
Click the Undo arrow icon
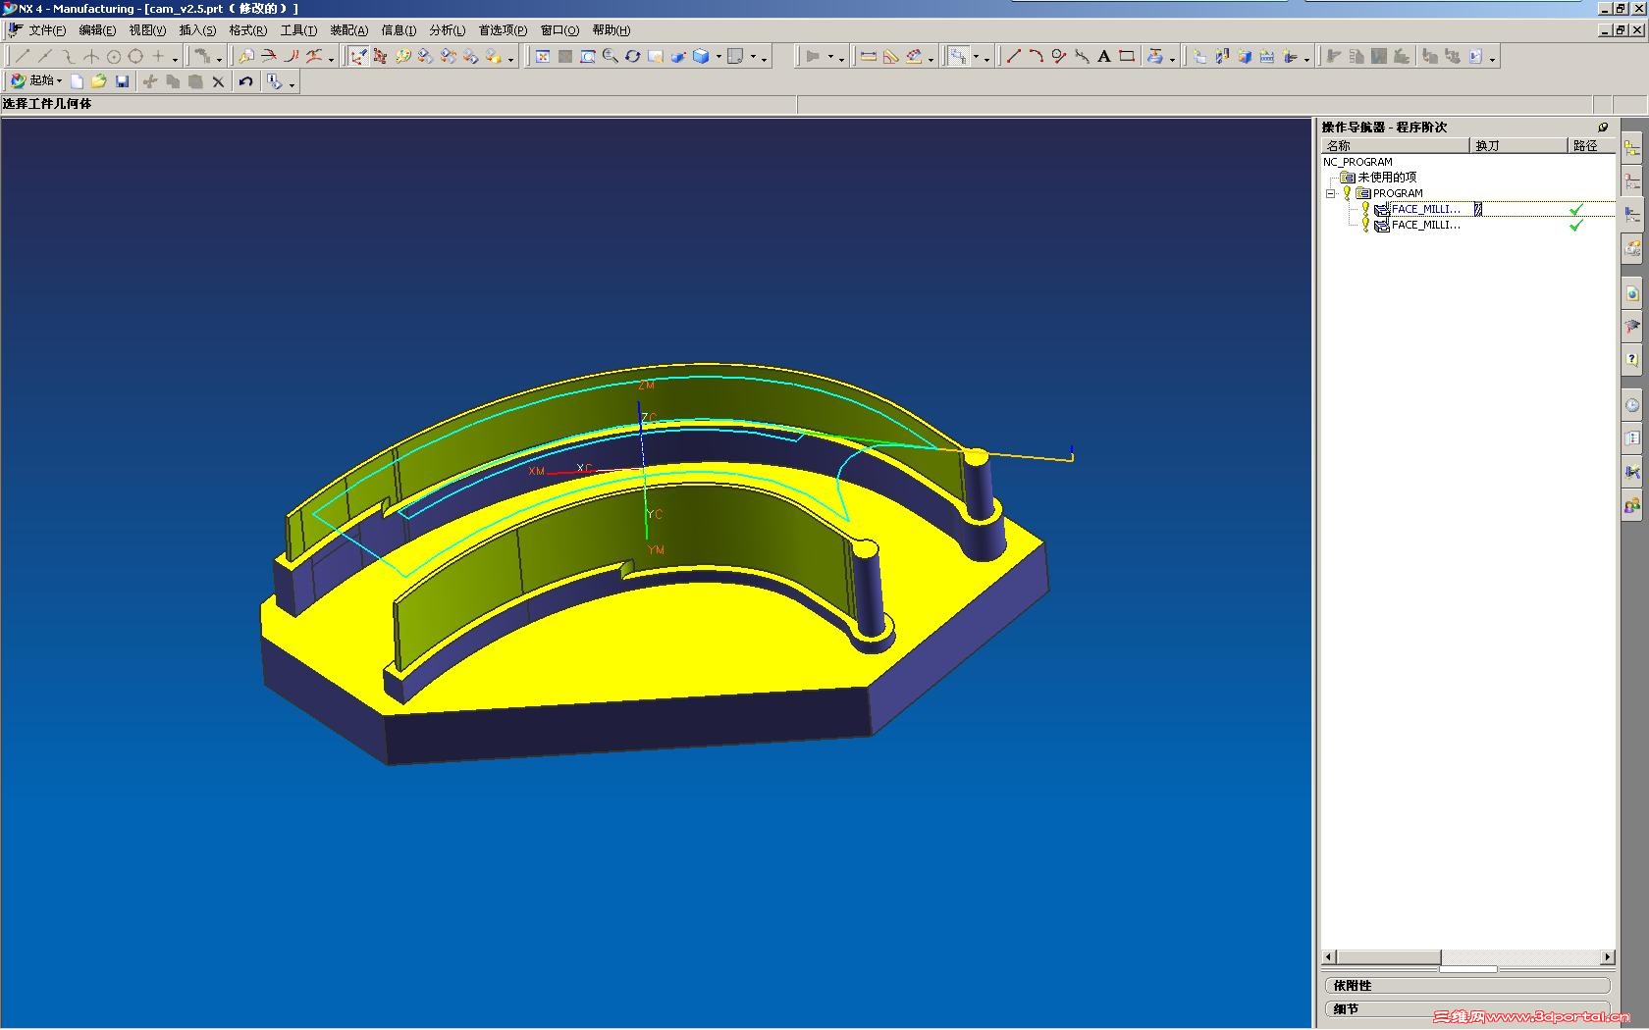(x=246, y=81)
